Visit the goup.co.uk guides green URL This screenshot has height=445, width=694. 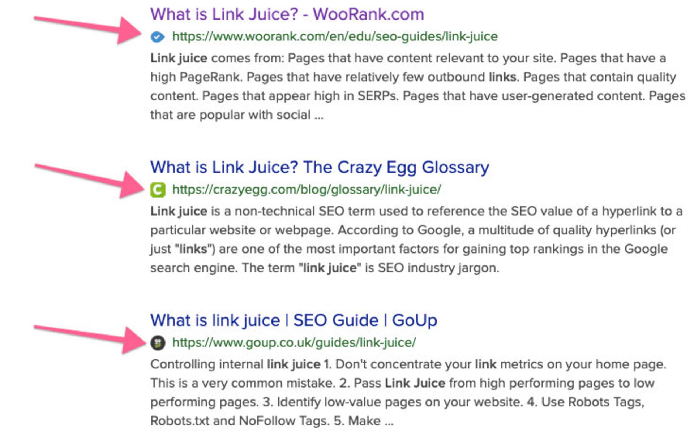(294, 343)
